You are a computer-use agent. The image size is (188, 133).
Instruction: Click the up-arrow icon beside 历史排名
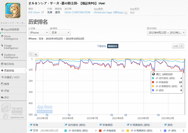click(2, 71)
